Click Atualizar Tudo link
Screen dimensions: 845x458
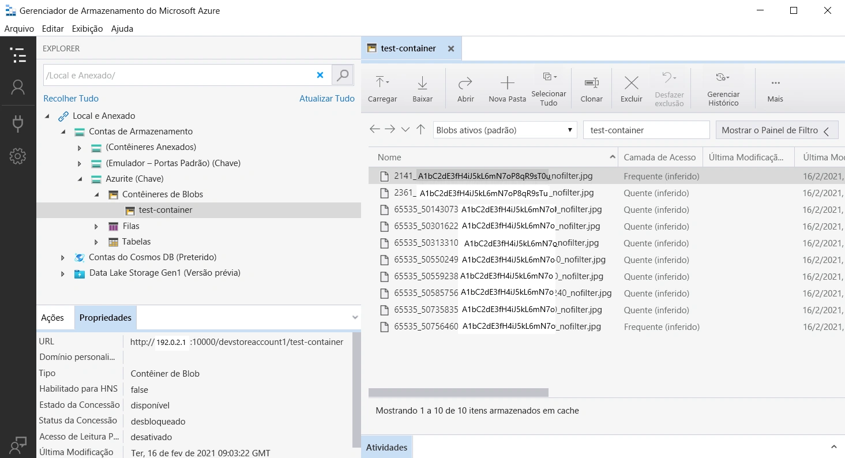[x=327, y=99]
